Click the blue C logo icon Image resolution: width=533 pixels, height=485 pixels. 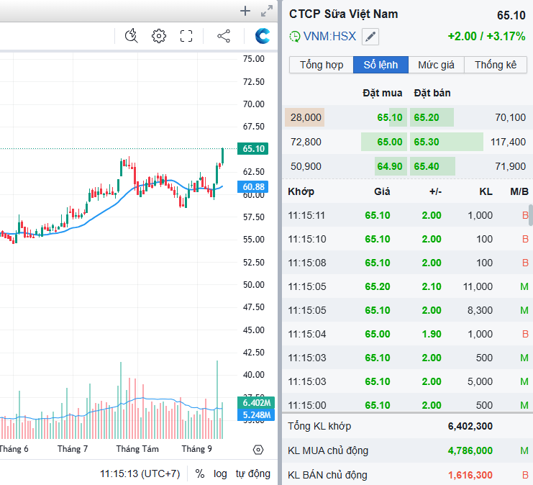pos(263,36)
